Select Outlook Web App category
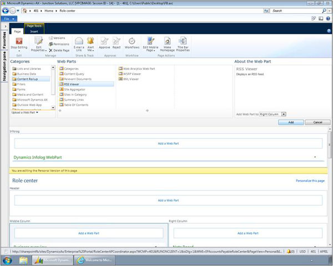The height and width of the screenshot is (266, 333). tap(27, 105)
